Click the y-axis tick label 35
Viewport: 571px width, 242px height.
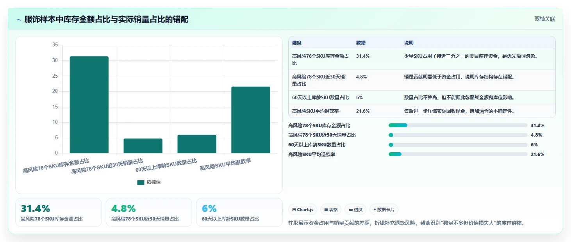click(55, 45)
